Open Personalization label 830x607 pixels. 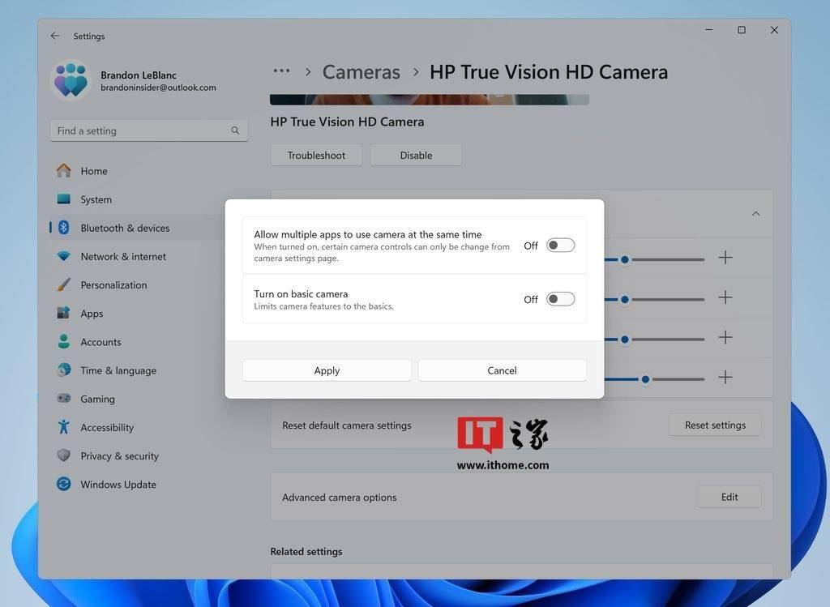pyautogui.click(x=113, y=285)
